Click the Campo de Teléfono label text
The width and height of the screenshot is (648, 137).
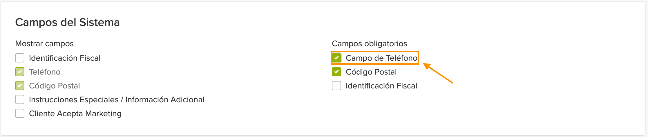[381, 58]
